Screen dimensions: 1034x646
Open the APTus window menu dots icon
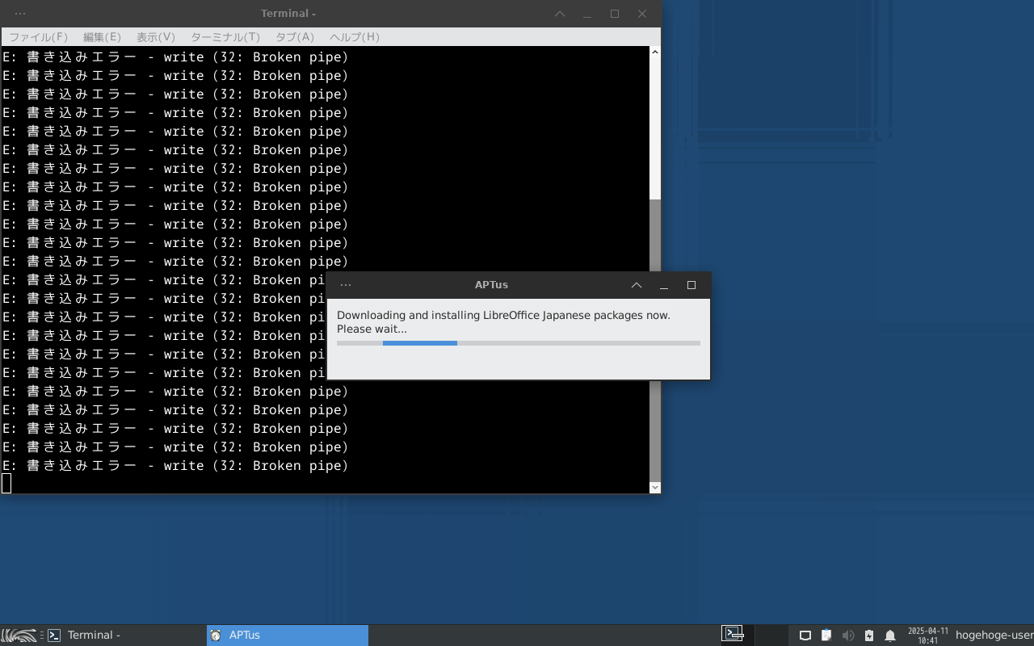[x=346, y=285]
